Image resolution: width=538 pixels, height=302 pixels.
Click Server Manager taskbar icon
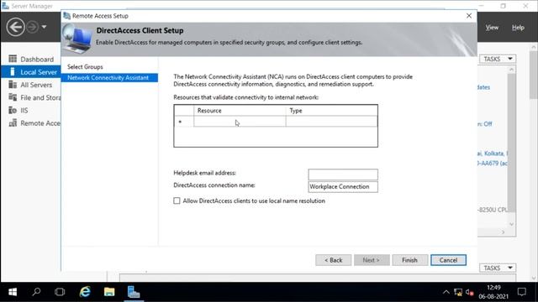point(134,292)
